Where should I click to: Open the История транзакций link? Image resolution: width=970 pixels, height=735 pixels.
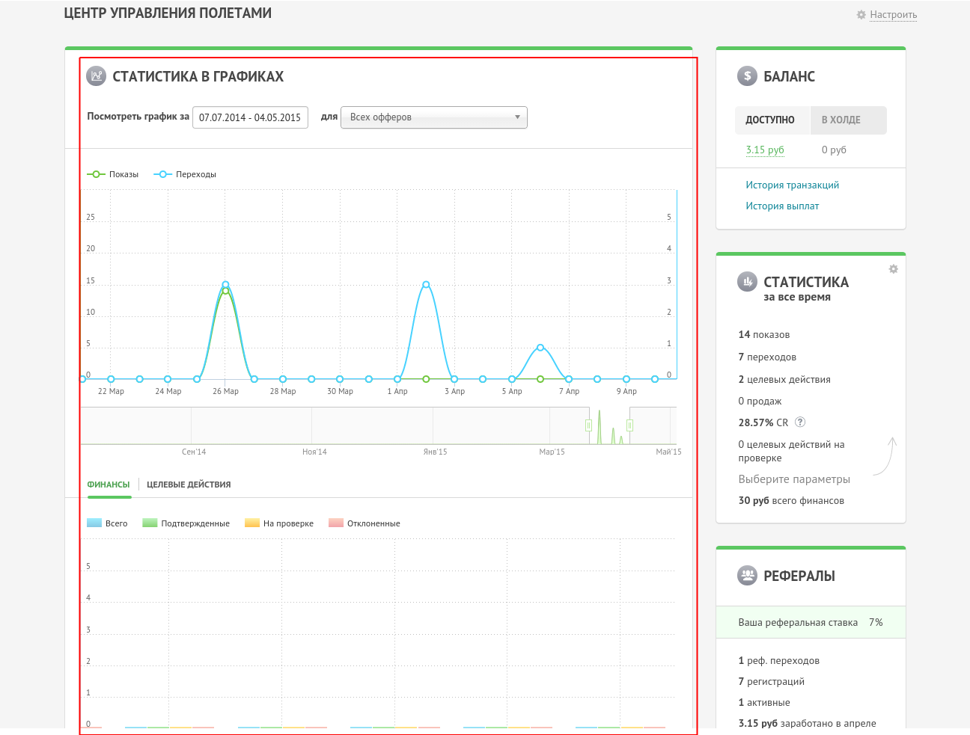(x=792, y=185)
